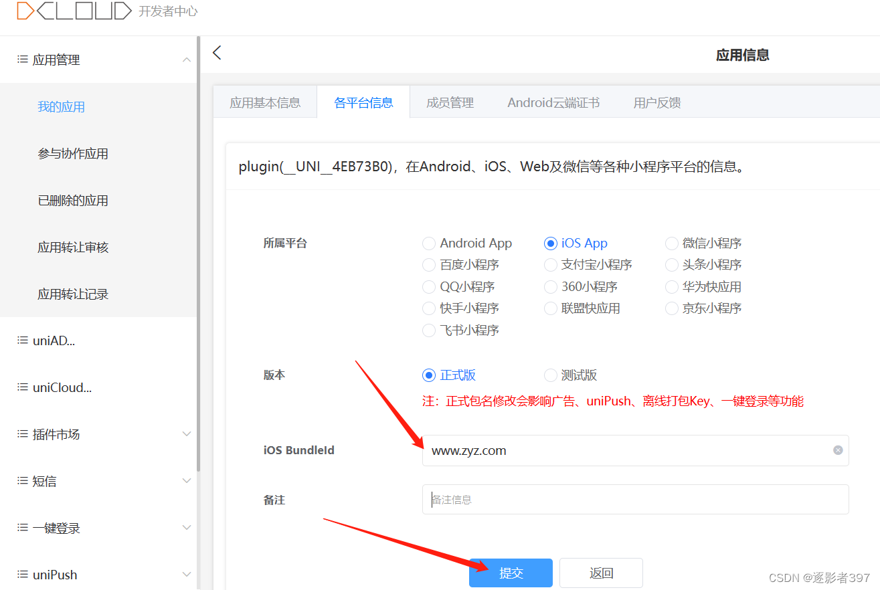Focus the 备注 remarks field
880x590 pixels.
[x=635, y=500]
